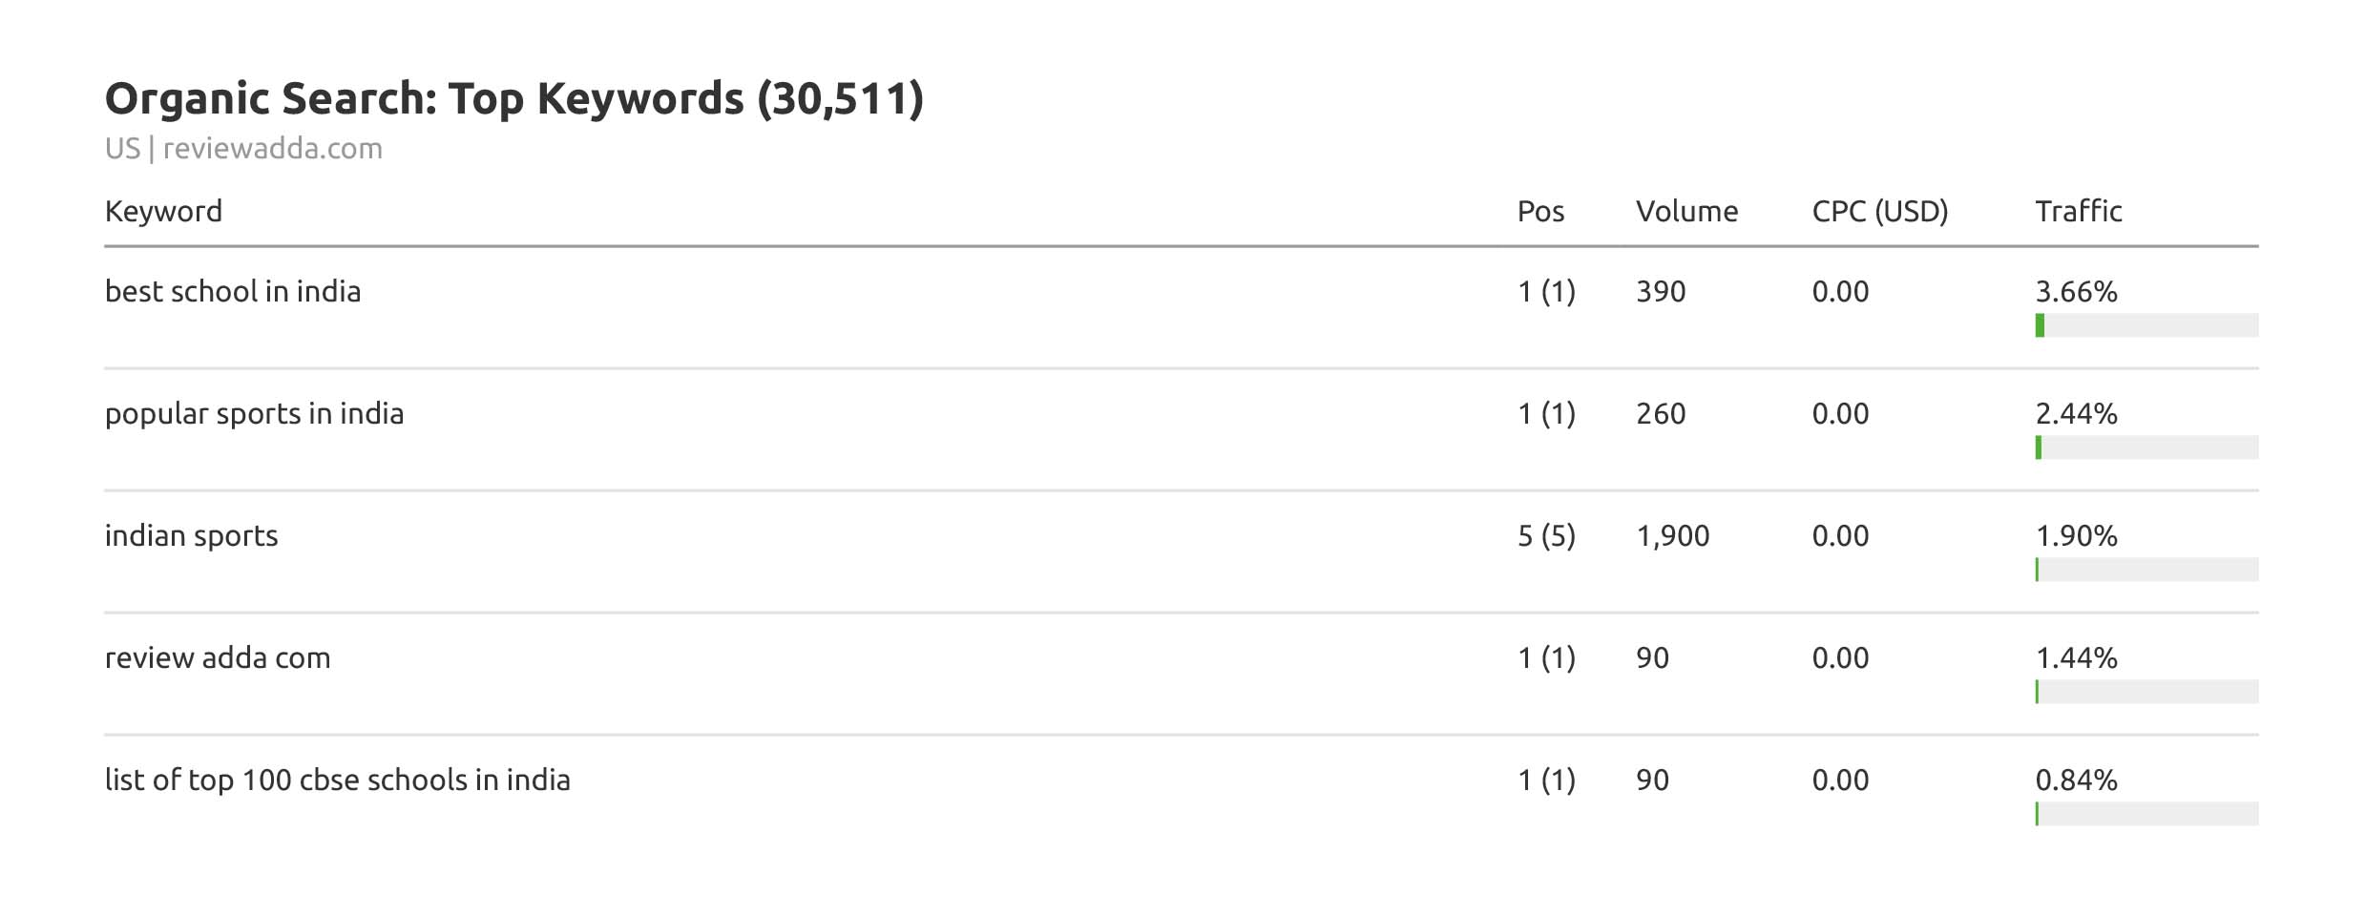Click the traffic bar under 1.44%

coord(2146,692)
